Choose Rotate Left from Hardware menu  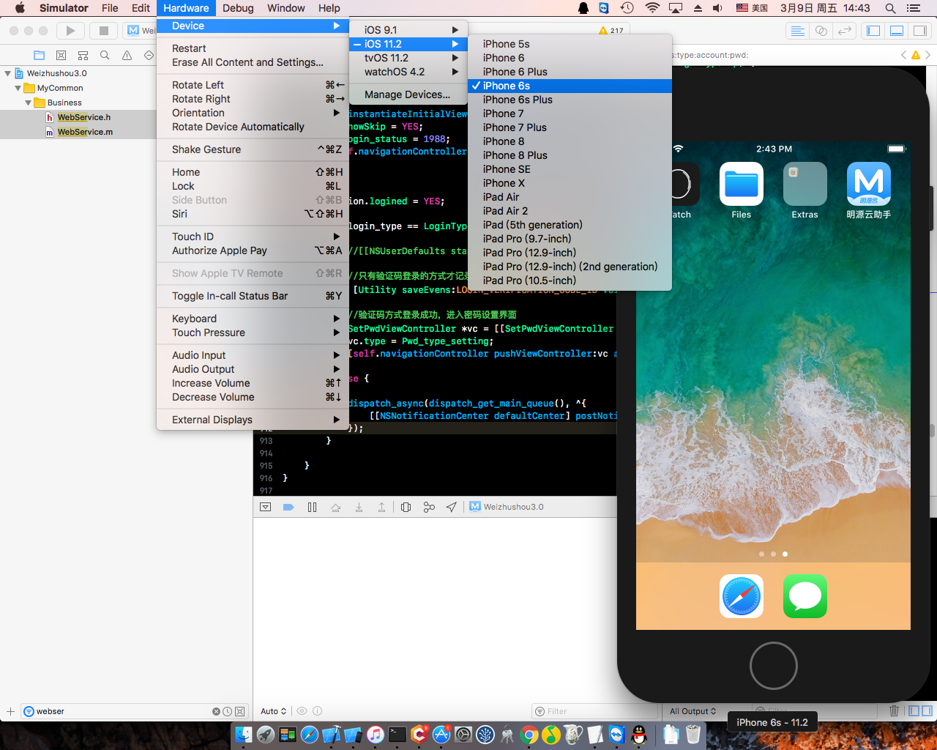coord(253,85)
